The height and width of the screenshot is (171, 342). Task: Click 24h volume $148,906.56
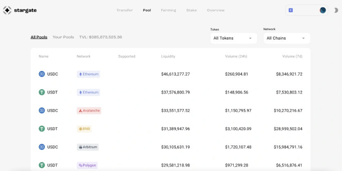[237, 92]
